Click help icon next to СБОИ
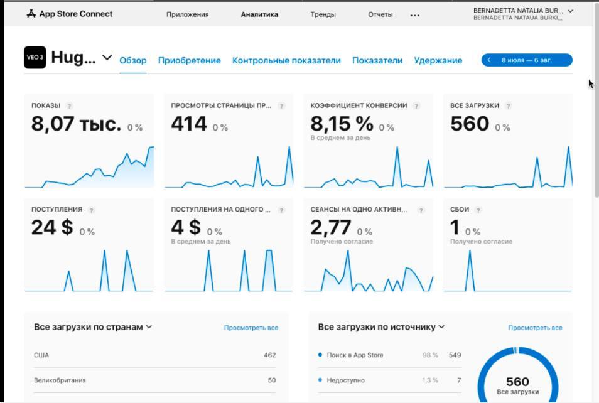The width and height of the screenshot is (599, 403). 478,210
